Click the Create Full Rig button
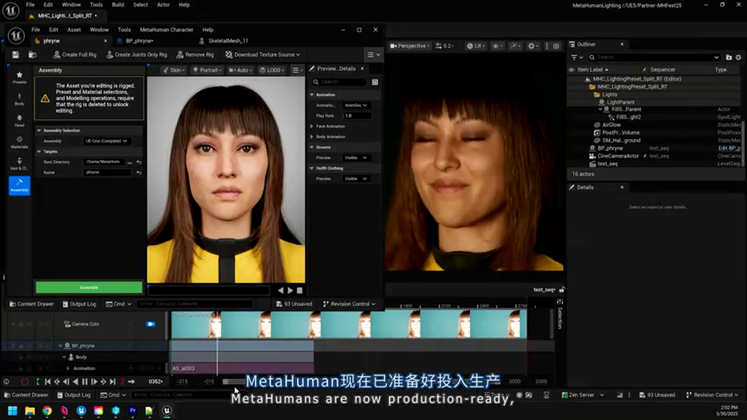This screenshot has height=420, width=747. (x=75, y=55)
